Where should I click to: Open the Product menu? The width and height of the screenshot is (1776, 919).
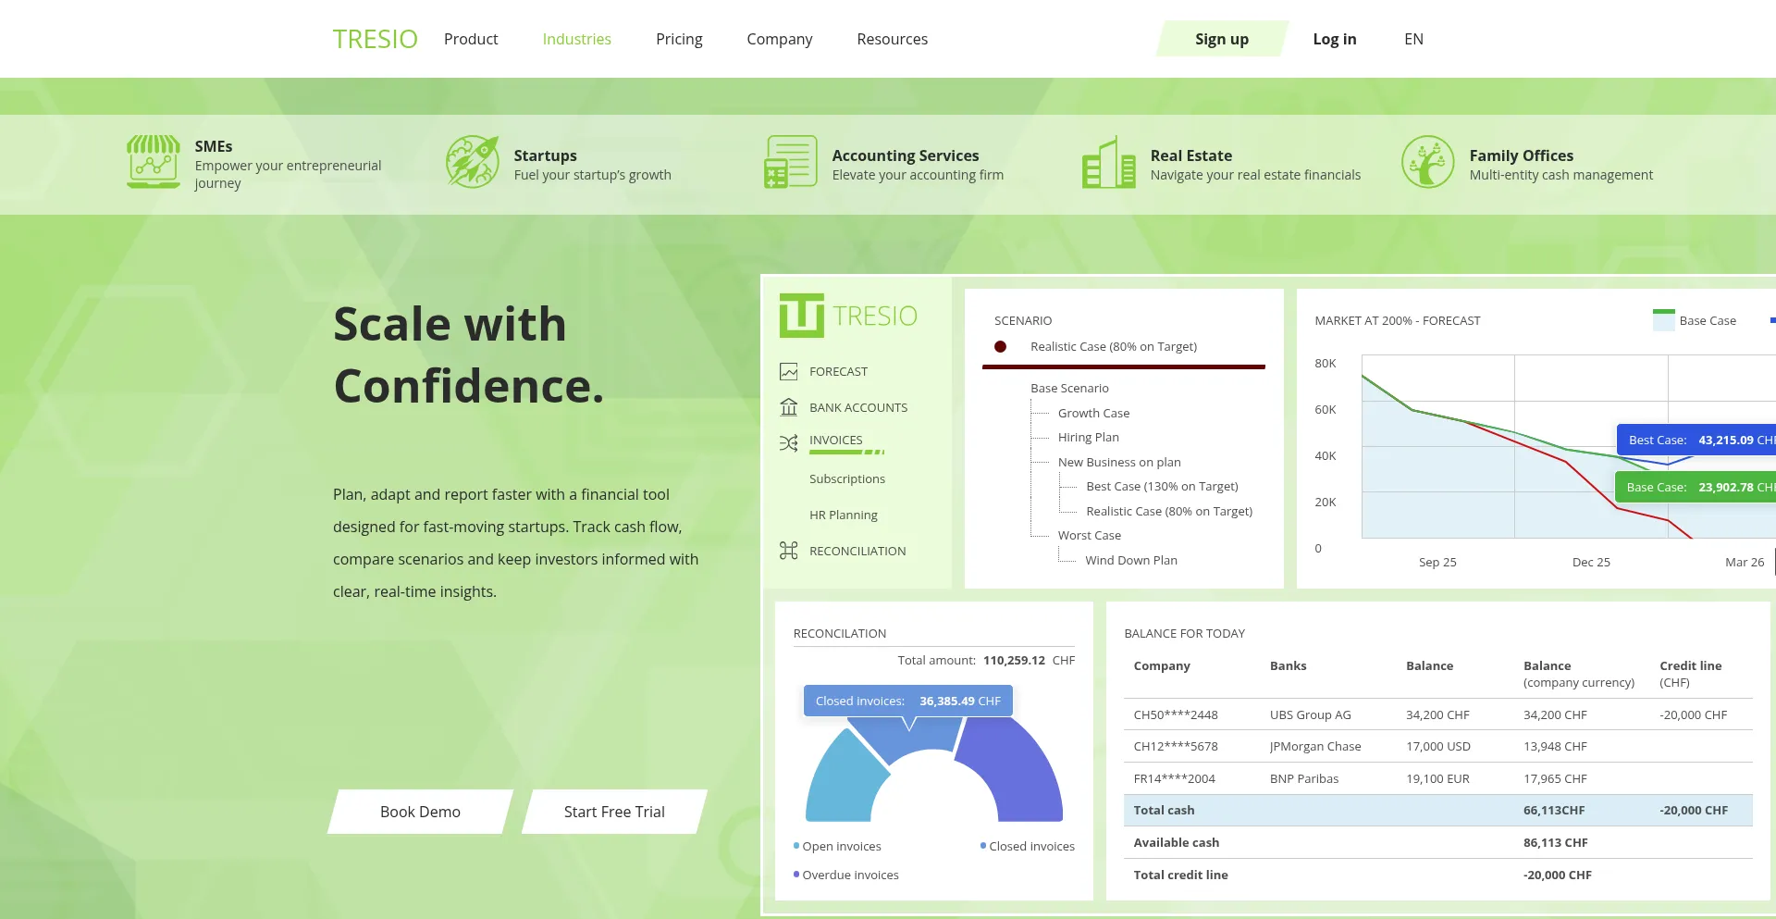(x=471, y=39)
